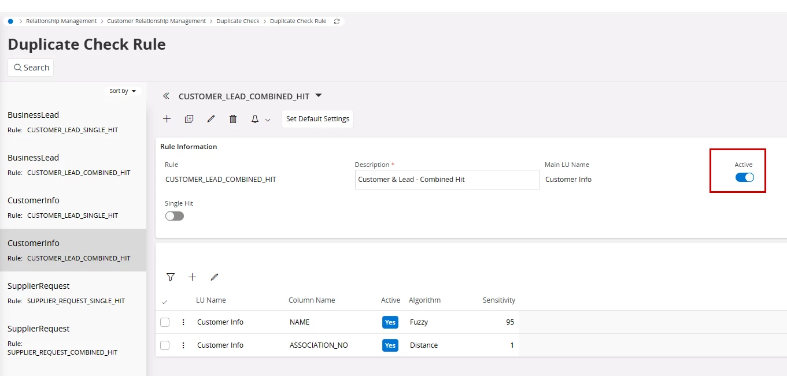Screen dimensions: 787x376
Task: Open the CUSTOMER_LEAD_COMBINED_HIT record selector arrow
Action: [x=318, y=96]
